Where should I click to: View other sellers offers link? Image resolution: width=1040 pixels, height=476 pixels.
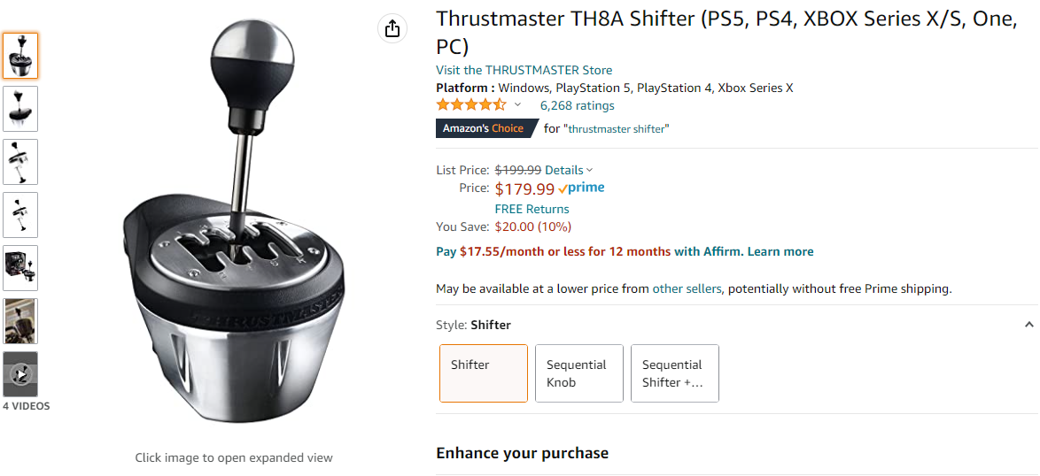(x=687, y=288)
